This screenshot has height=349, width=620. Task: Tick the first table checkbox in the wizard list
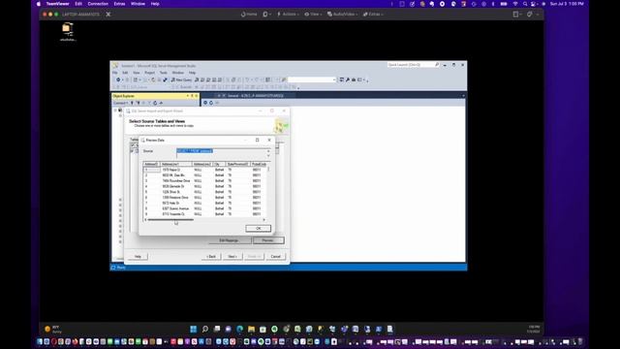[132, 145]
